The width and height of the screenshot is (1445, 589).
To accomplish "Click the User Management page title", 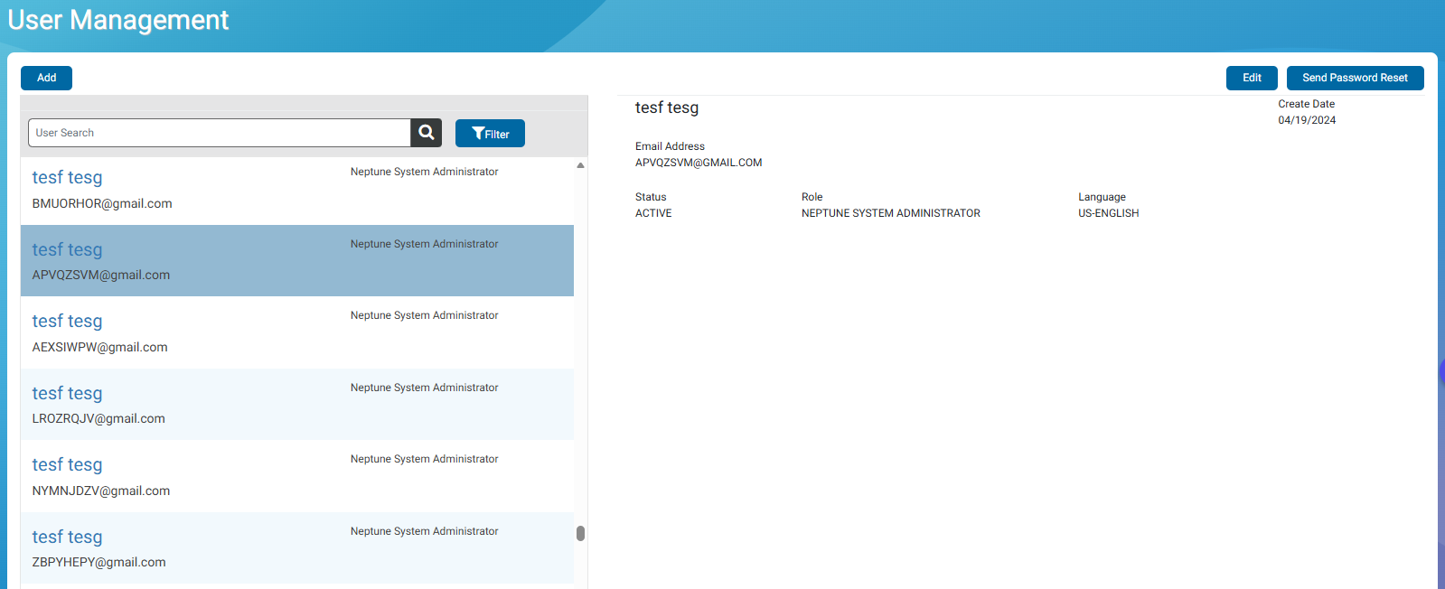I will (x=118, y=20).
